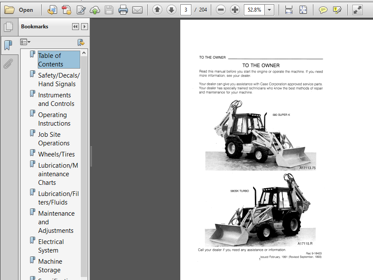Go to next page with down arrow

[171, 10]
